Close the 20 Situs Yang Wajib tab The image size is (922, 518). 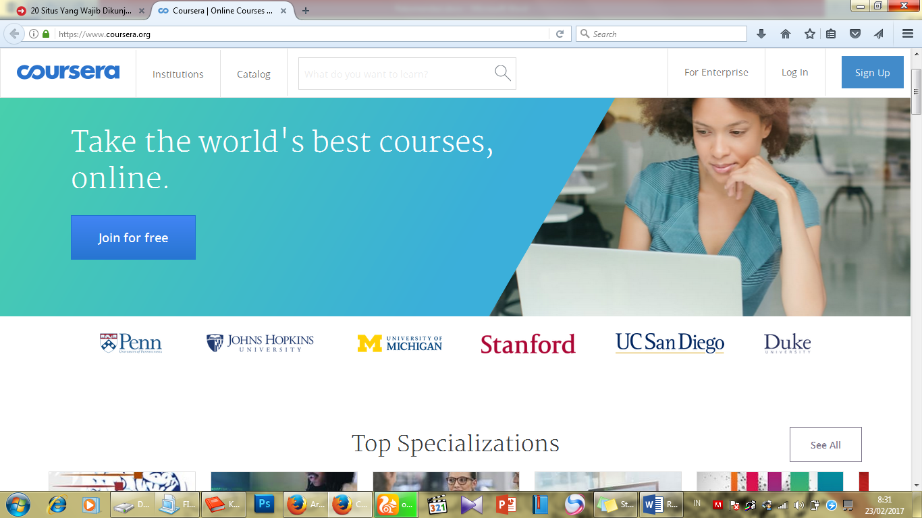[x=141, y=11]
